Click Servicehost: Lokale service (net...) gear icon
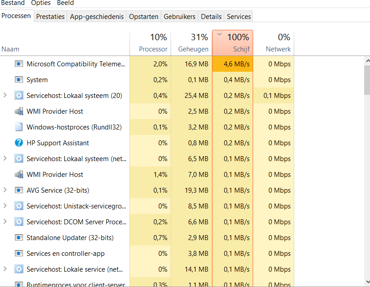This screenshot has width=370, height=287. click(x=19, y=269)
